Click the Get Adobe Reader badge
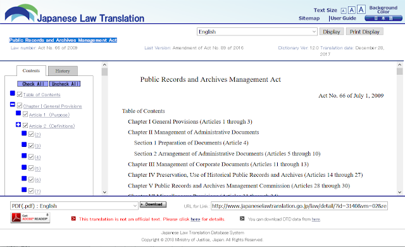This screenshot has width=405, height=247. tap(30, 217)
